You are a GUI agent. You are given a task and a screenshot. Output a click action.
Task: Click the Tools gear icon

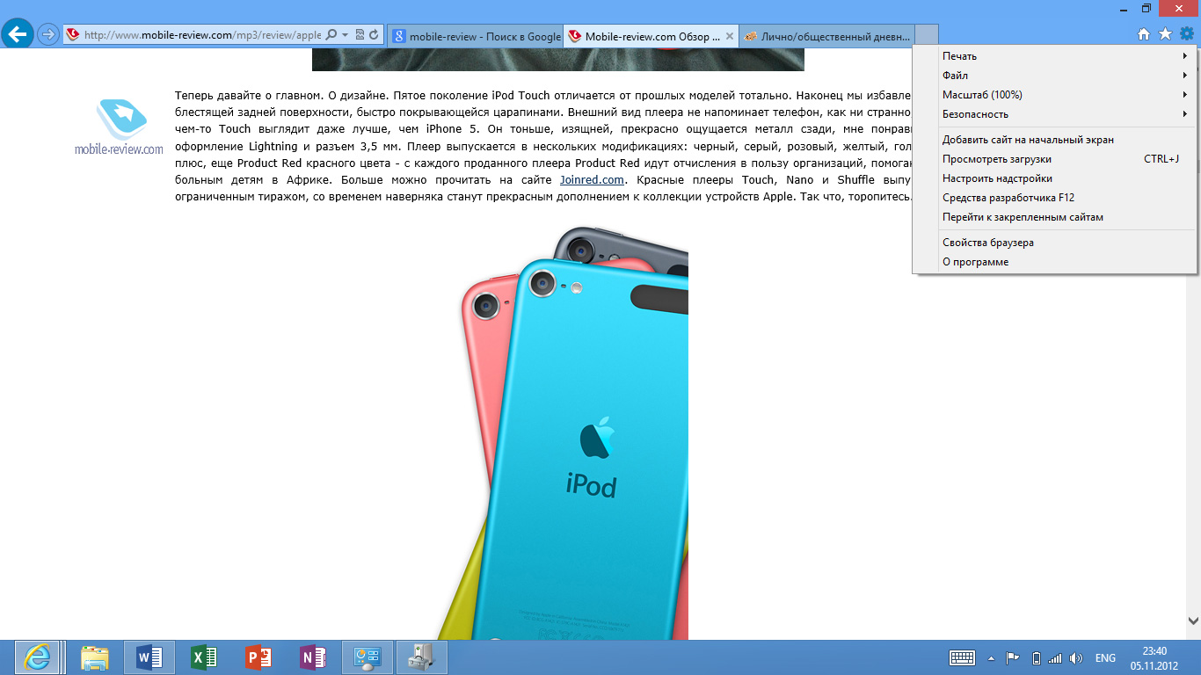pos(1187,34)
